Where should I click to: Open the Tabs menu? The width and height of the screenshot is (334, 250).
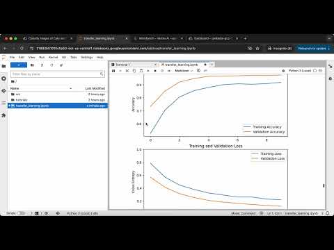coord(74,57)
